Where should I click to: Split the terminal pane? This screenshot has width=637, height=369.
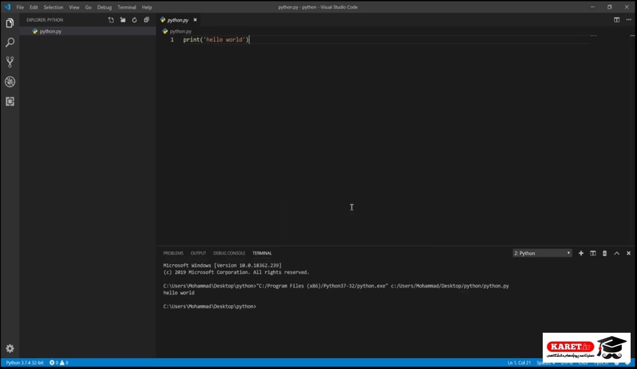tap(592, 253)
